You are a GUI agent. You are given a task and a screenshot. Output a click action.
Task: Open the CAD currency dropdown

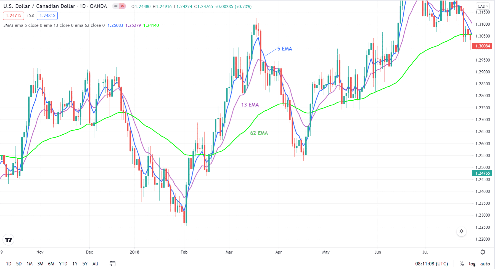pyautogui.click(x=483, y=6)
